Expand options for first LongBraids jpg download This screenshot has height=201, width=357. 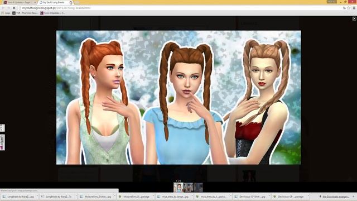click(x=38, y=197)
